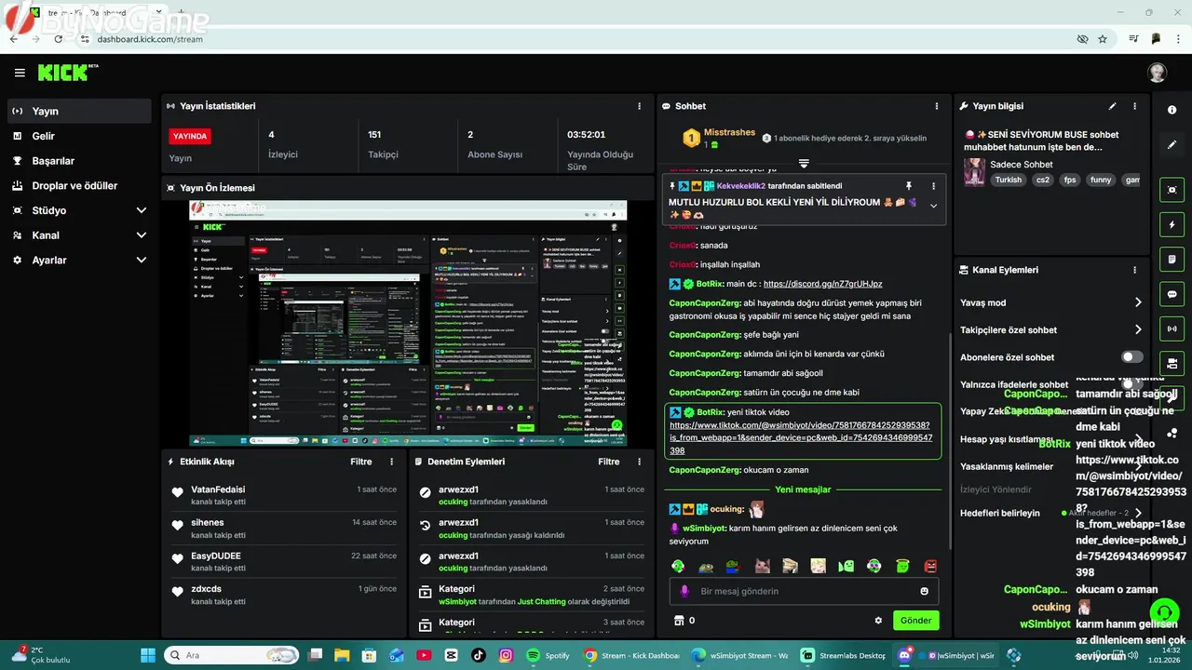Open Spotify from the taskbar
1192x670 pixels.
(547, 655)
